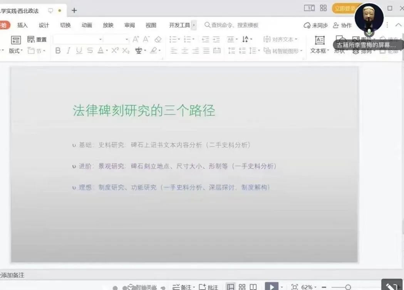
Task: Toggle bold formatting
Action: point(58,51)
